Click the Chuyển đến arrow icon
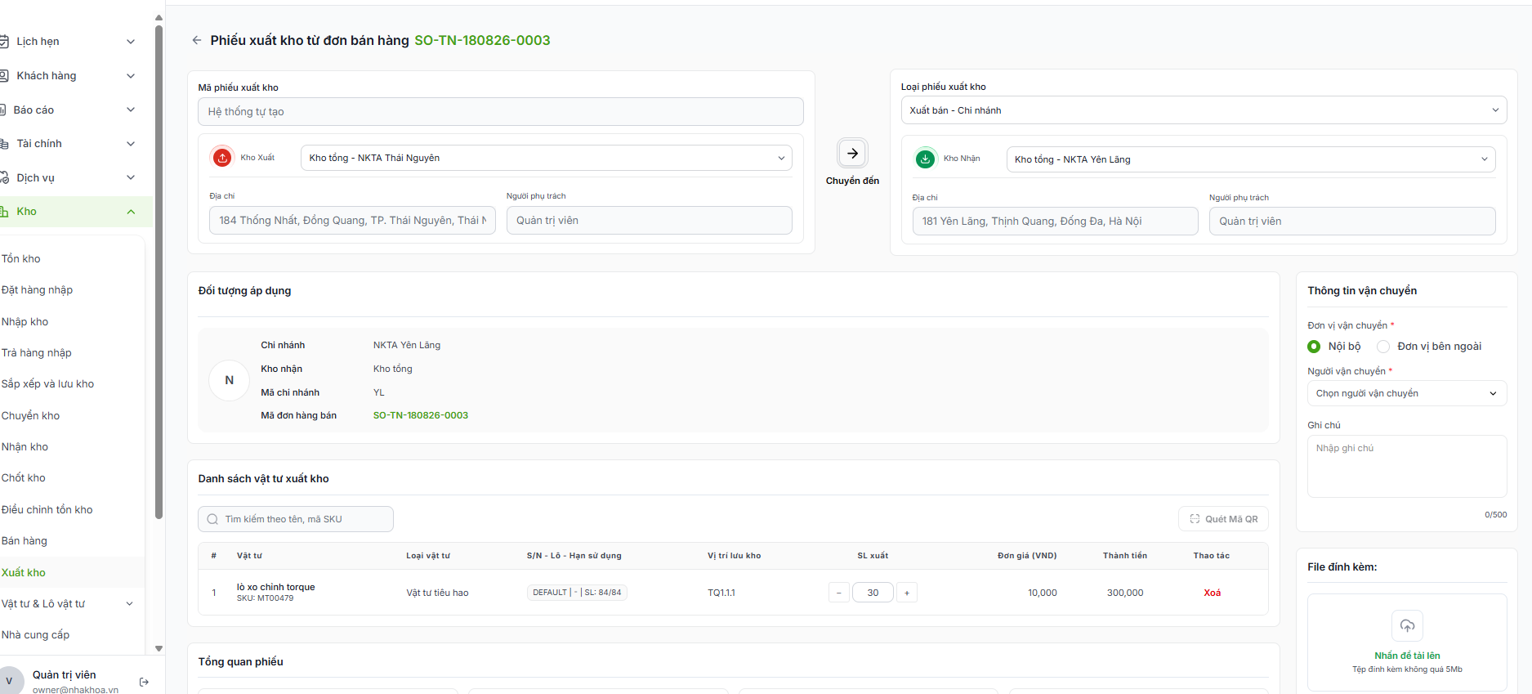The width and height of the screenshot is (1532, 694). coord(852,154)
